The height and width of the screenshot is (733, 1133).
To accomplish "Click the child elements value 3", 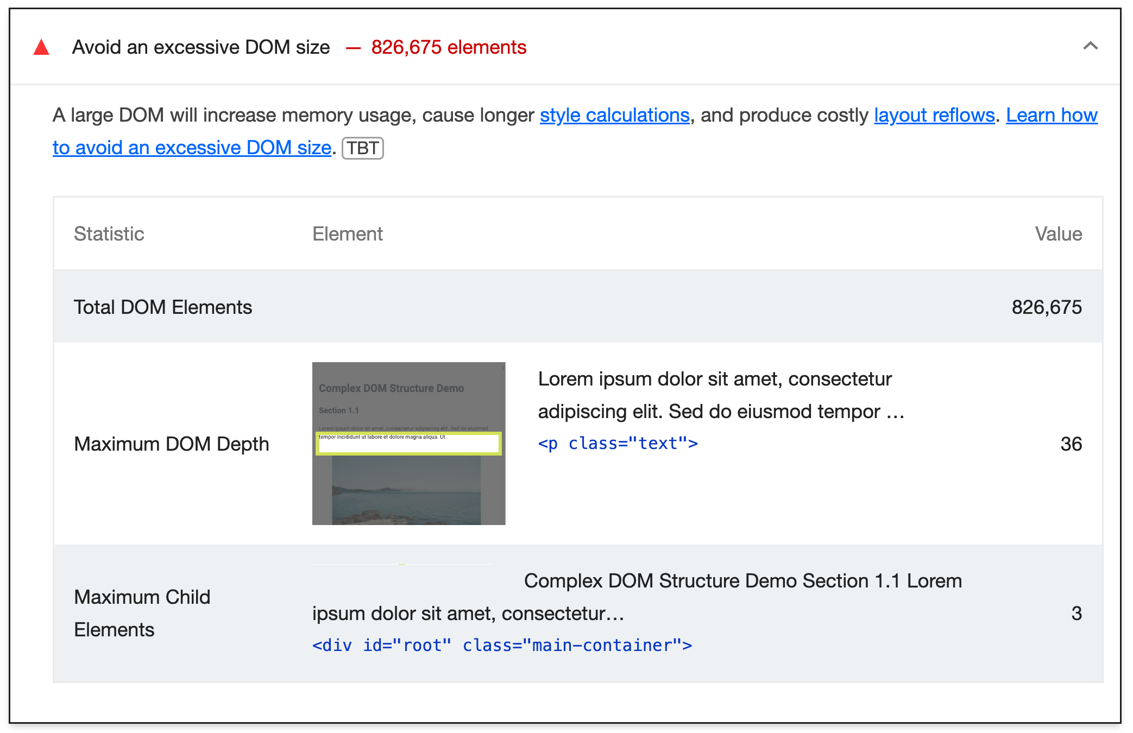I will click(1077, 613).
